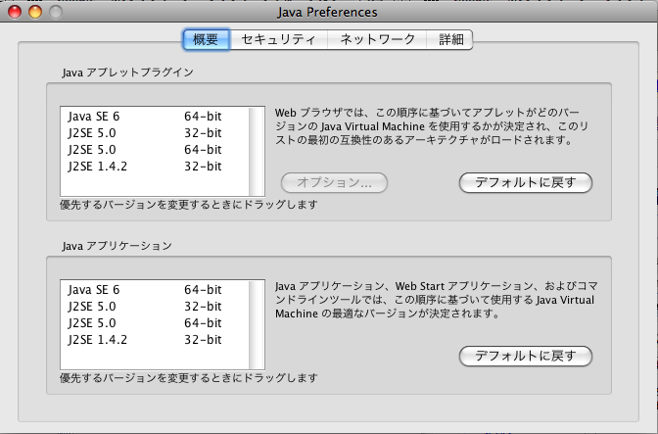Switch to the 概要 tab
Screen dimensions: 658x434
click(206, 40)
